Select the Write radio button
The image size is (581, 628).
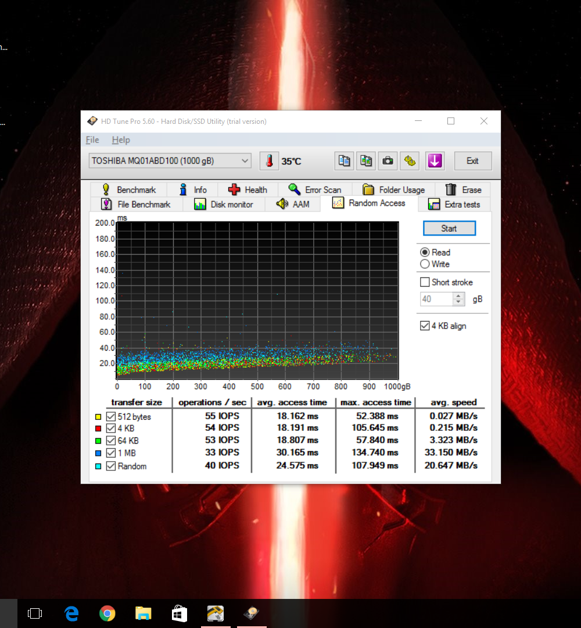coord(425,264)
